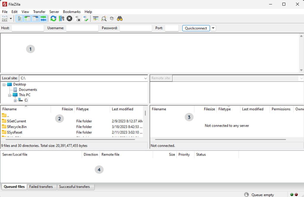Viewport: 304px width, 197px height.
Task: Toggle synchronized browsing
Action: click(x=112, y=19)
